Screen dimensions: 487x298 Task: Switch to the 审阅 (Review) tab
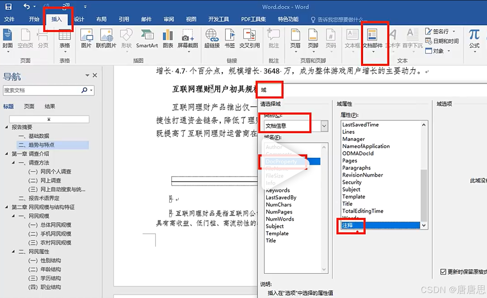[x=169, y=19]
